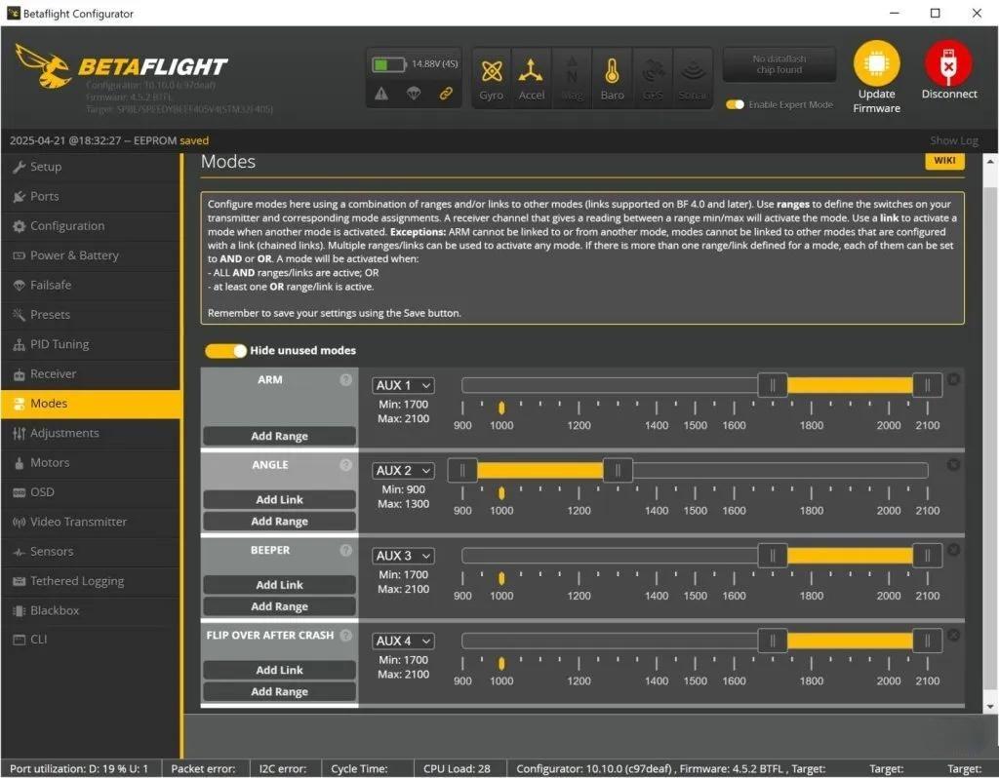Open the Tethered Logging tab

pyautogui.click(x=91, y=581)
